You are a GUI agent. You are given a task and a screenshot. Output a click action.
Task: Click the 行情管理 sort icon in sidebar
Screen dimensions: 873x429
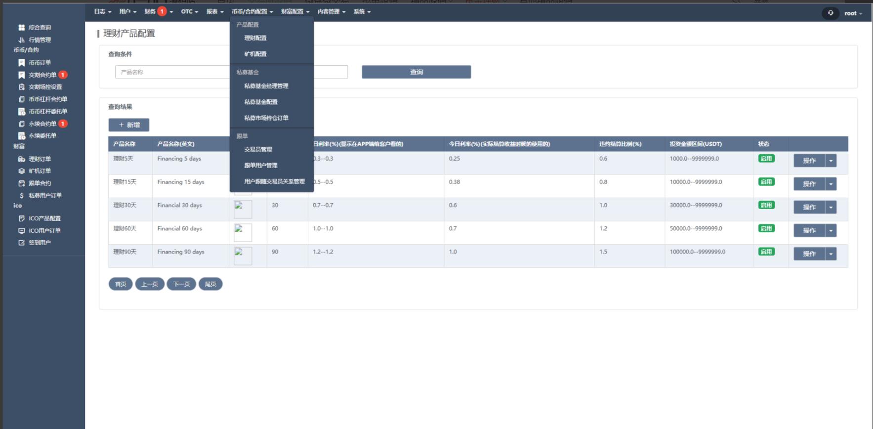21,40
